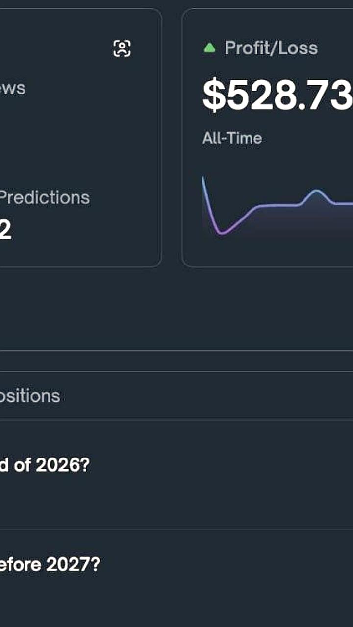Click the profit/loss chart line
The image size is (353, 627).
(x=275, y=206)
